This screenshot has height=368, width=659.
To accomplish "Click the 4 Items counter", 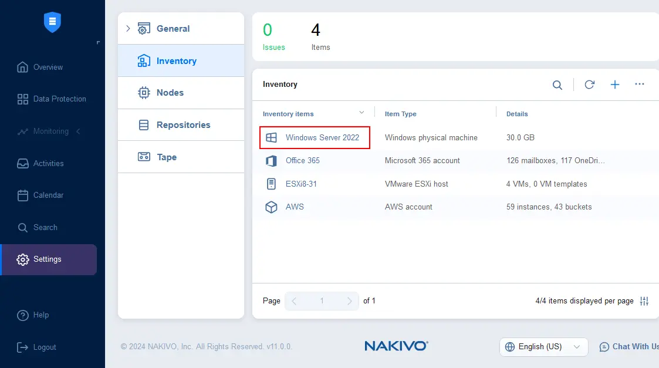I will point(320,36).
